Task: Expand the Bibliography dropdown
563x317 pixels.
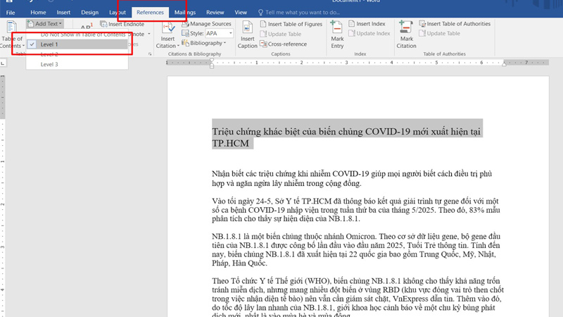Action: (x=205, y=43)
